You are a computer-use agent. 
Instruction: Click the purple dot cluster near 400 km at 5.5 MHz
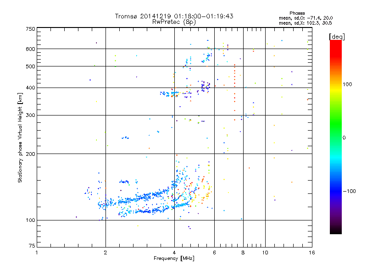coord(205,87)
